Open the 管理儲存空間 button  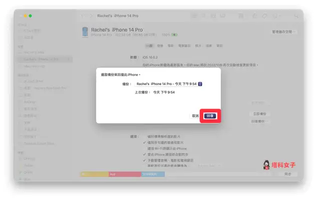click(x=283, y=32)
